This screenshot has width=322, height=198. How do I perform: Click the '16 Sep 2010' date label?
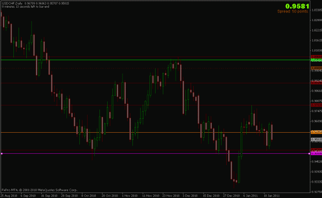click(x=49, y=196)
